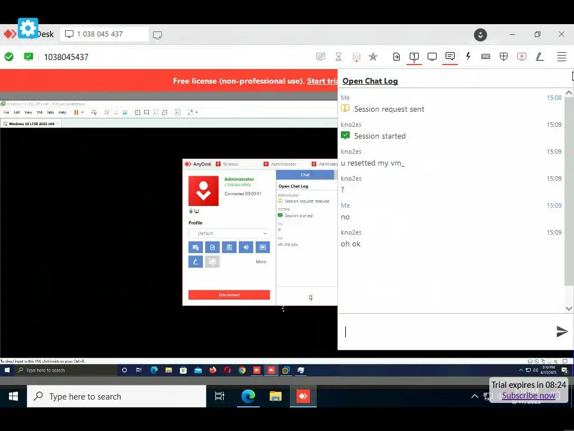Viewport: 574px width, 431px height.
Task: Toggle the greyed privacy mode permission in remote AnyDesk
Action: tap(212, 262)
